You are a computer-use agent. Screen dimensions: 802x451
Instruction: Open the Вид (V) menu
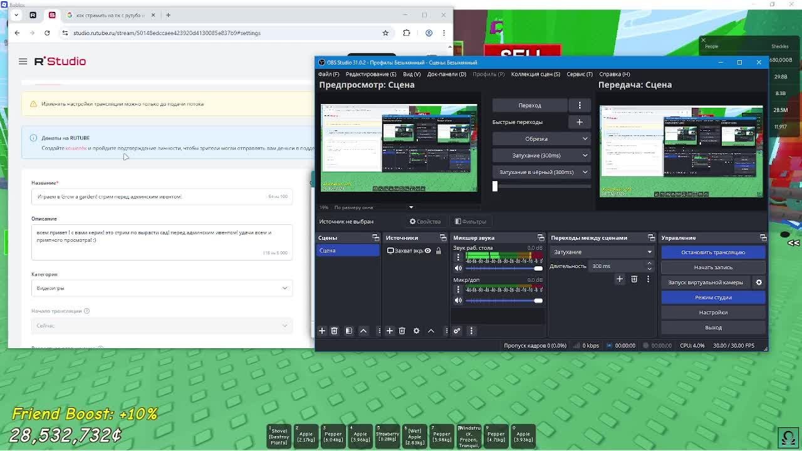click(412, 74)
